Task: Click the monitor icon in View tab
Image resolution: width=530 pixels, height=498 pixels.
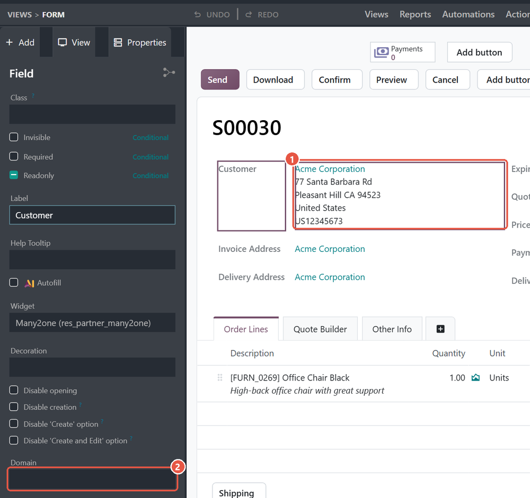Action: pyautogui.click(x=62, y=42)
